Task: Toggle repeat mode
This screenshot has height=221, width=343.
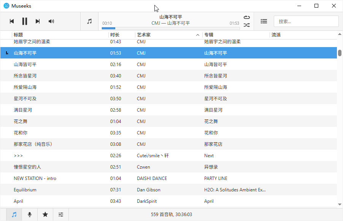Action: coord(246,17)
